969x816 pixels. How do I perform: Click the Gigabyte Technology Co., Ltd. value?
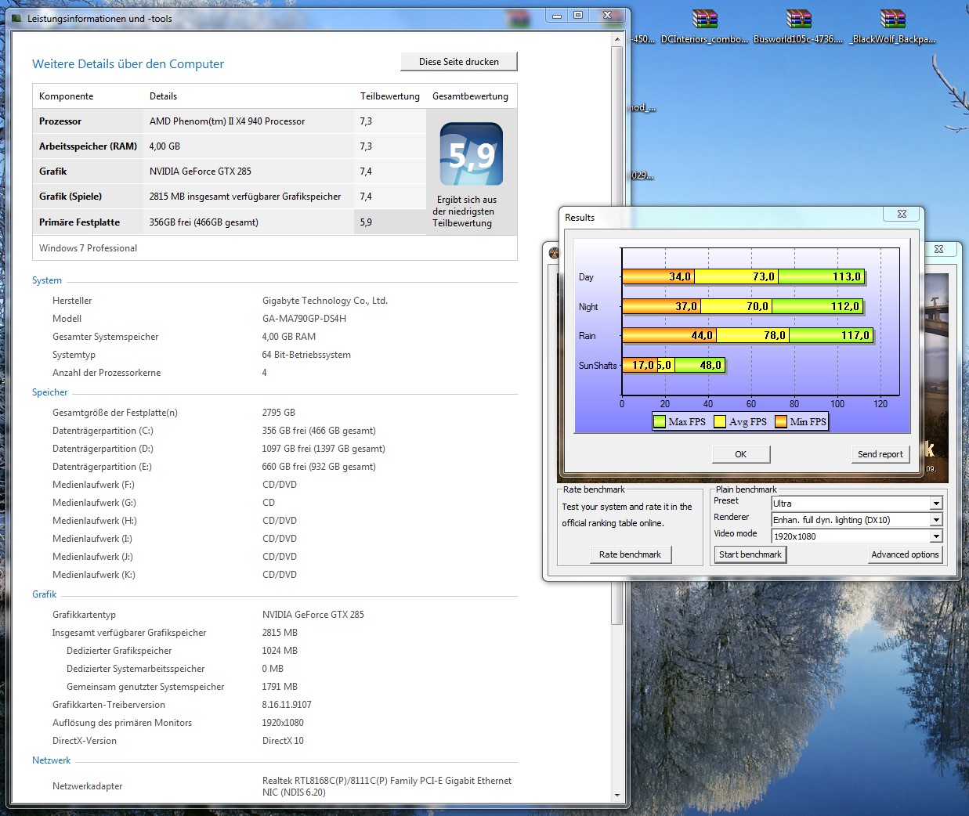pos(325,301)
